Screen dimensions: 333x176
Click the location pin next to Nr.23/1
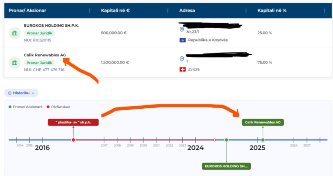(x=182, y=29)
